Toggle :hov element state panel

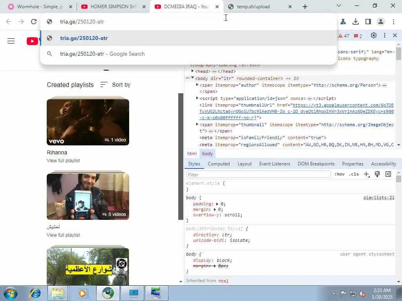pyautogui.click(x=339, y=174)
